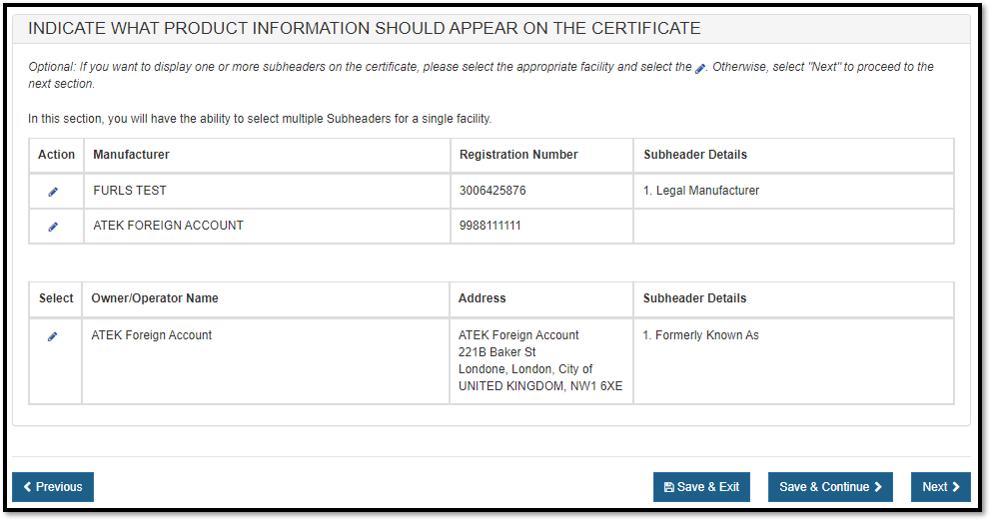991x521 pixels.
Task: Click the edit pencil for FURLS TEST
Action: (x=53, y=191)
